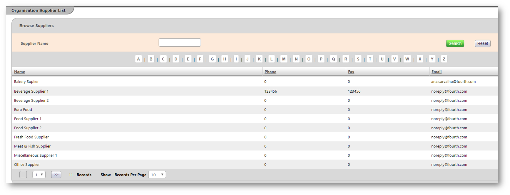
Task: Click the Browse Suppliers heading
Action: [36, 26]
